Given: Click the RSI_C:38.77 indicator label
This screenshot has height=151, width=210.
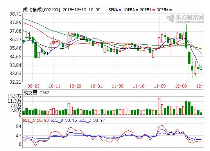Looking at the screenshot, I should pyautogui.click(x=92, y=120).
